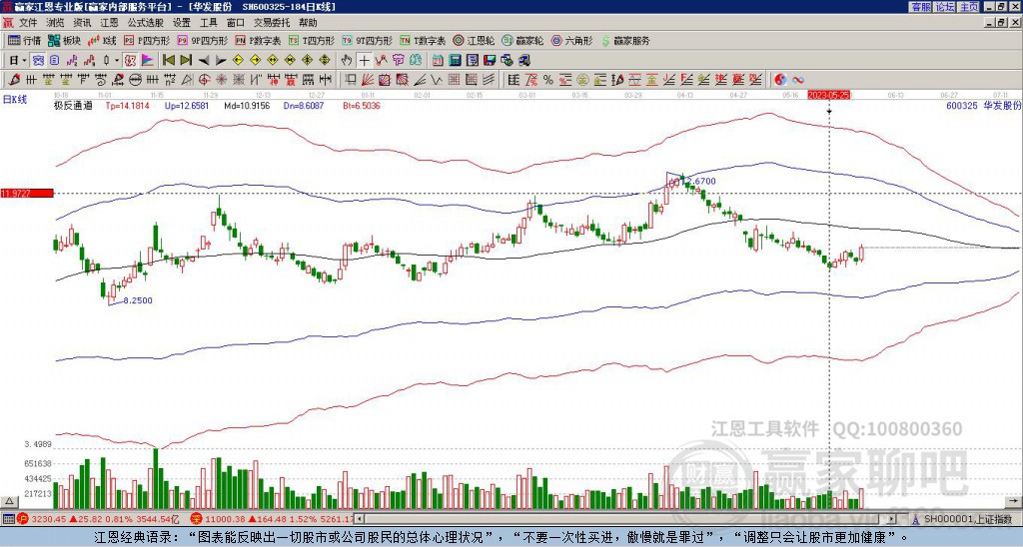Select the Gann fan angle lines tool
The image size is (1023, 547).
[368, 80]
